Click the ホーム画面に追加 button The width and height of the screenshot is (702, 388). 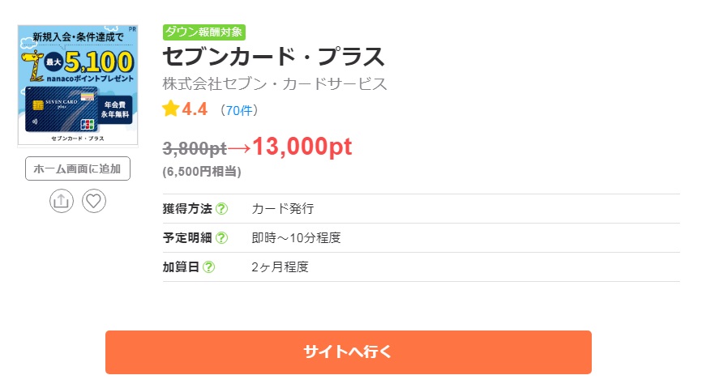tap(78, 168)
